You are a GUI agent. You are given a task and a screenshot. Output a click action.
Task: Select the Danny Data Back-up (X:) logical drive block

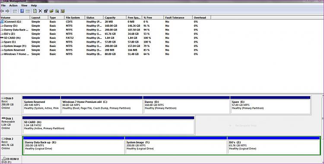click(74, 145)
